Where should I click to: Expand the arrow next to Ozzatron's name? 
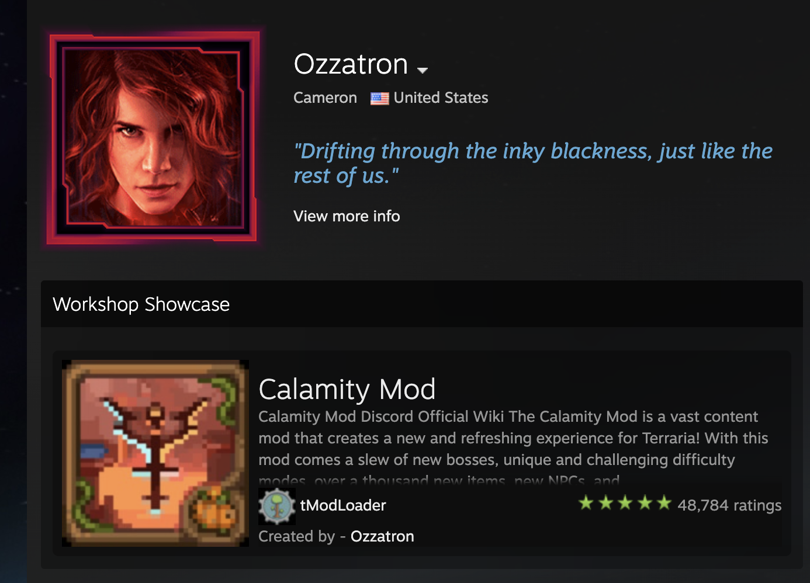(423, 70)
